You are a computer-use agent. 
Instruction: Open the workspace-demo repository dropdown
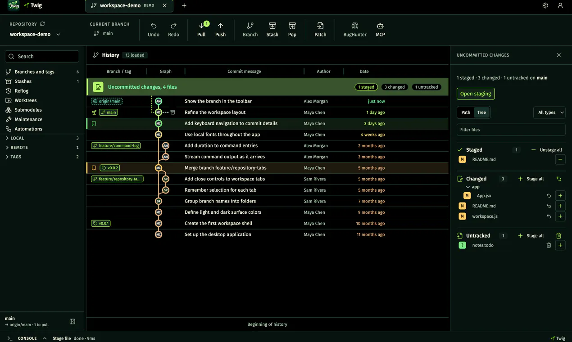tap(35, 34)
